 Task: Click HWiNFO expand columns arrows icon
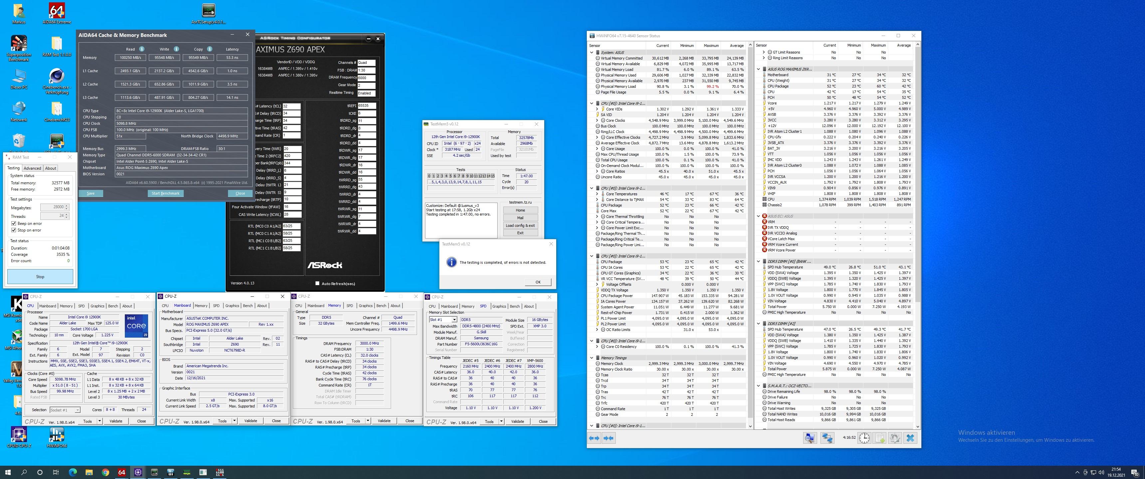pyautogui.click(x=594, y=438)
